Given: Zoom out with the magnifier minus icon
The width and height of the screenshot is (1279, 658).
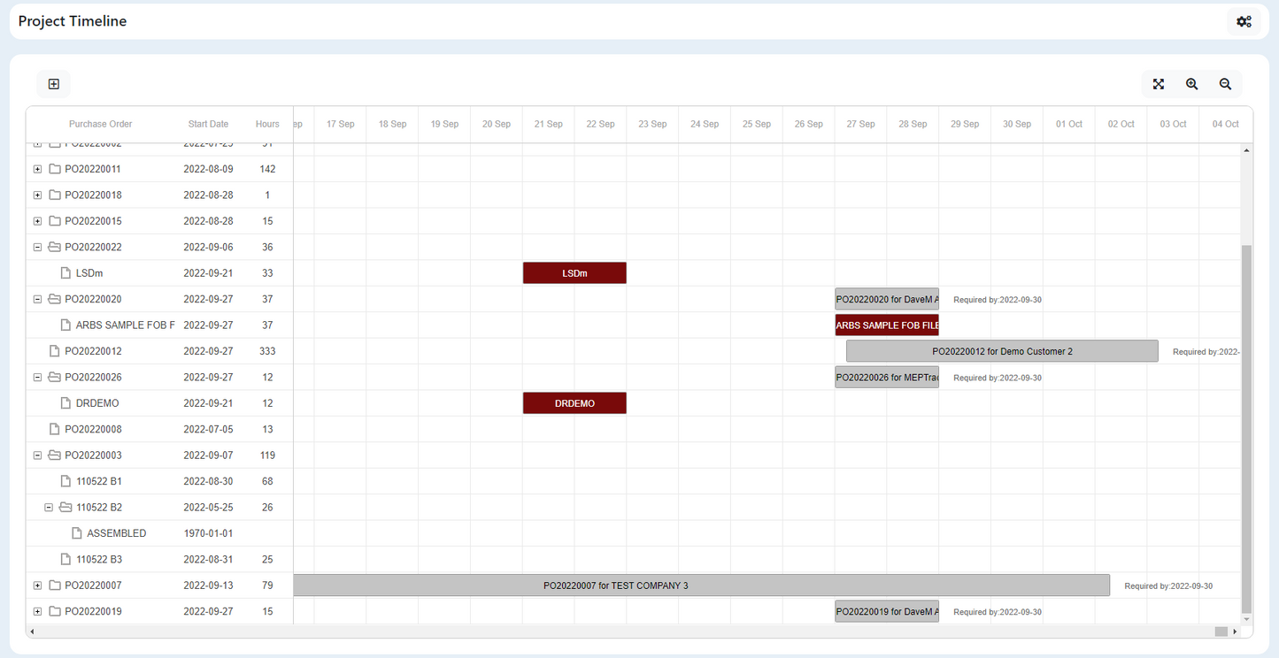Looking at the screenshot, I should tap(1225, 84).
